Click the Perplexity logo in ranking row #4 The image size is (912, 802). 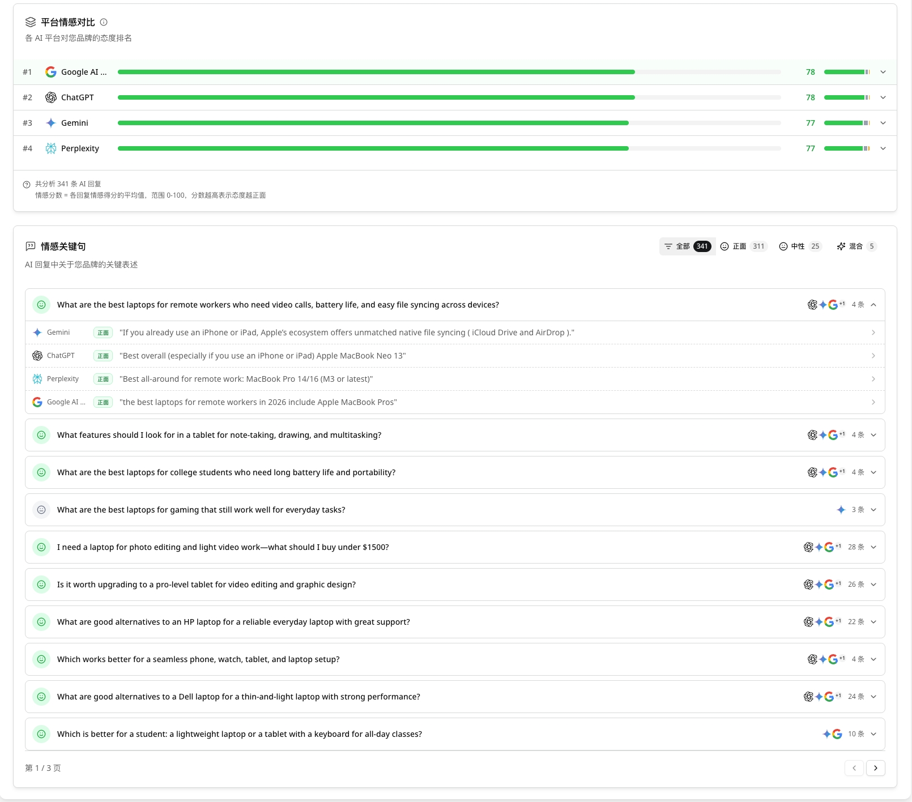tap(51, 148)
